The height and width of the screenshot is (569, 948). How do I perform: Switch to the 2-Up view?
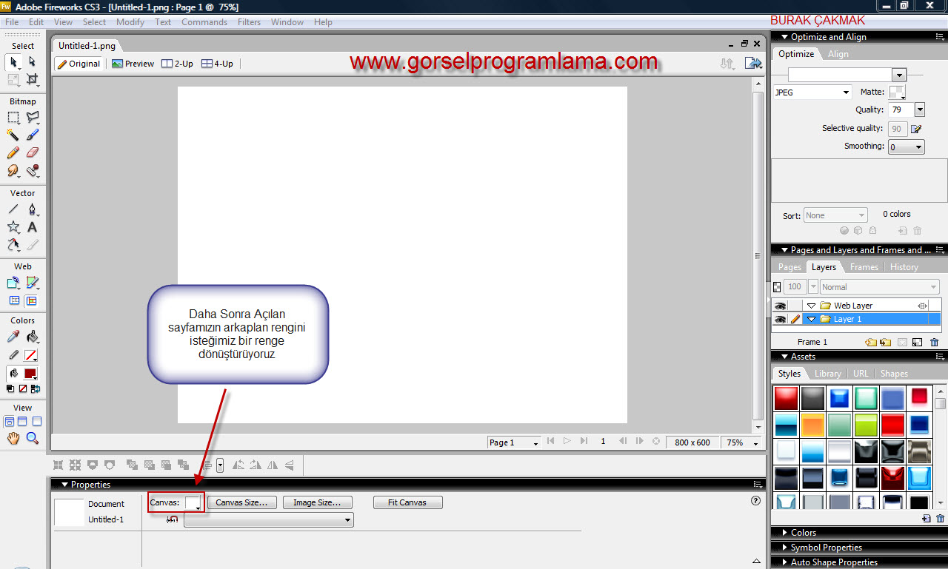[178, 64]
